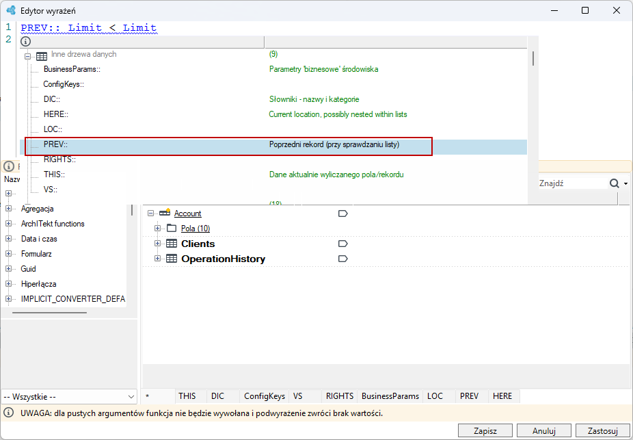The image size is (633, 440).
Task: Click the Account node icon
Action: coord(165,213)
